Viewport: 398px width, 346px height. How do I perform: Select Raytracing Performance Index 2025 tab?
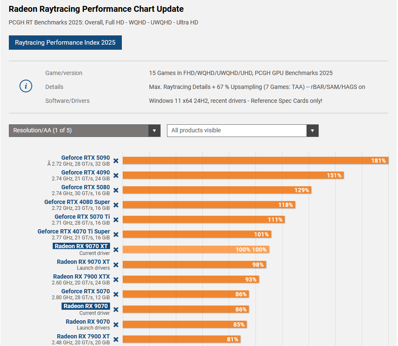point(65,43)
